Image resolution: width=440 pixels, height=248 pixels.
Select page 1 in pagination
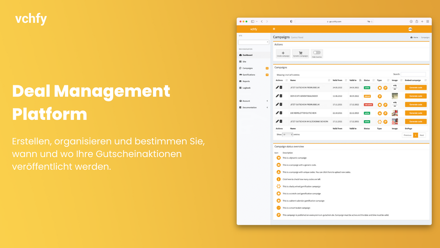416,135
